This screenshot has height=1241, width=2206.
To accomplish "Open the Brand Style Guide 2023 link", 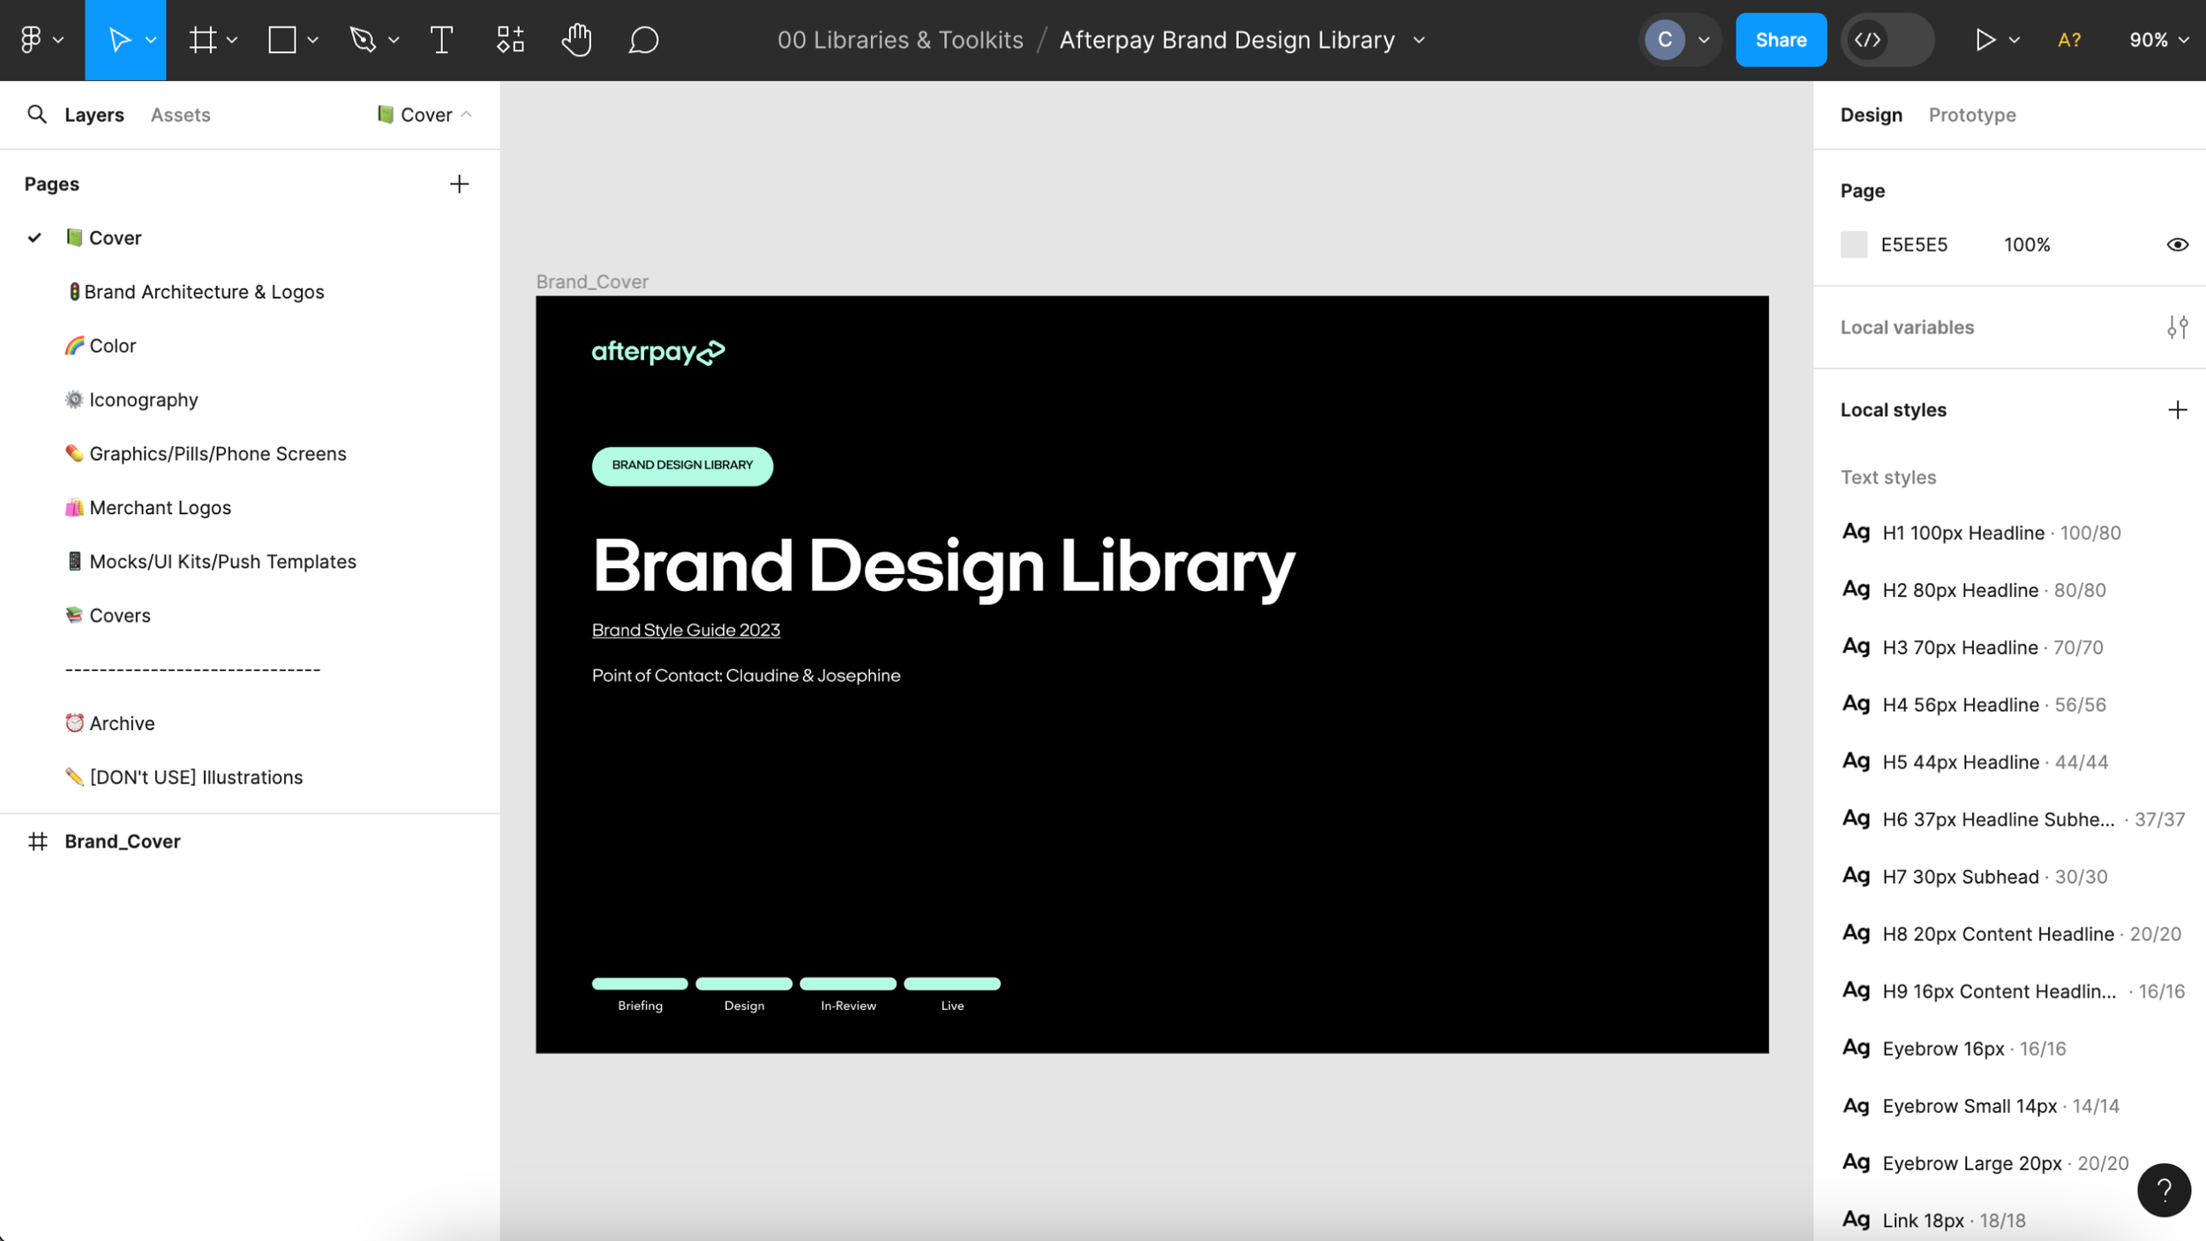I will [686, 630].
